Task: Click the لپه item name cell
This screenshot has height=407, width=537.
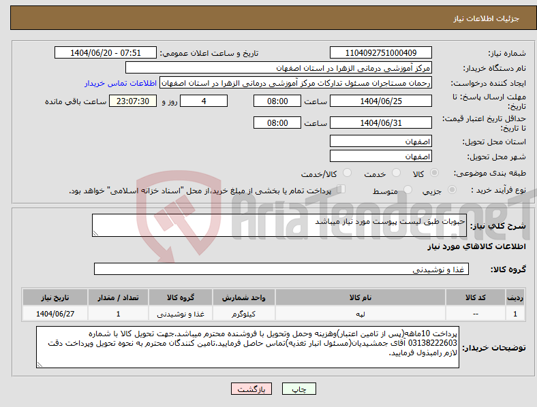Action: coord(360,314)
